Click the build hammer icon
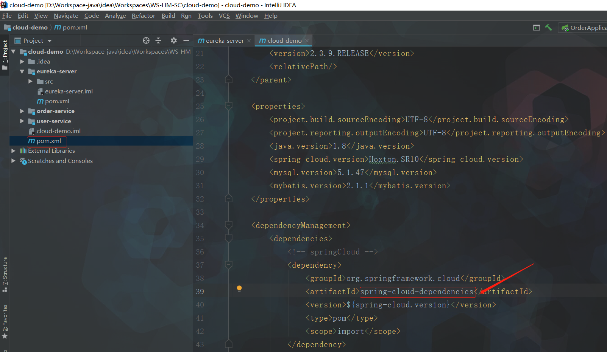This screenshot has width=607, height=352. tap(548, 28)
